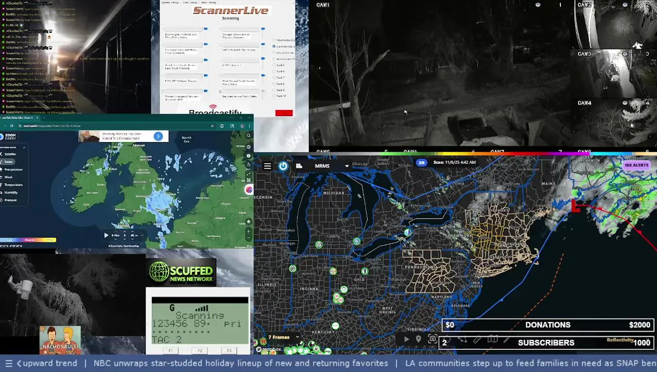Click the currently selected bank radio button
657x372 pixels.
point(274,46)
